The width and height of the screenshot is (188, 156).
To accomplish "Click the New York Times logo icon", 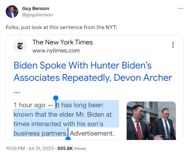I will 20,46.
